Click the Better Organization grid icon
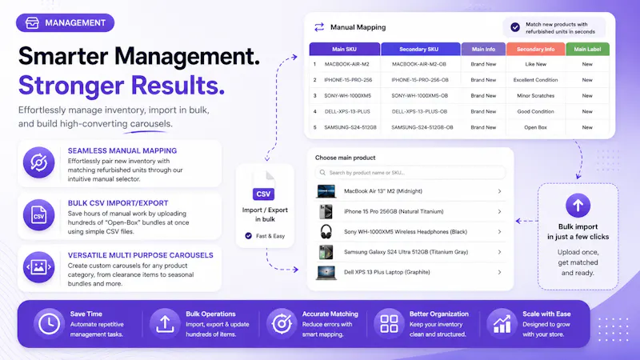This screenshot has width=640, height=360. (389, 324)
